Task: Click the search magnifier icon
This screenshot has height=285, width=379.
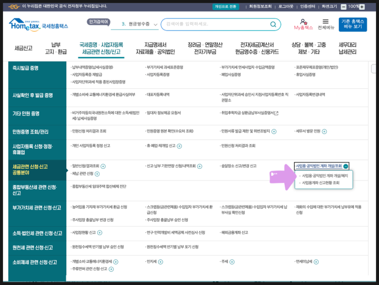Action: [273, 24]
